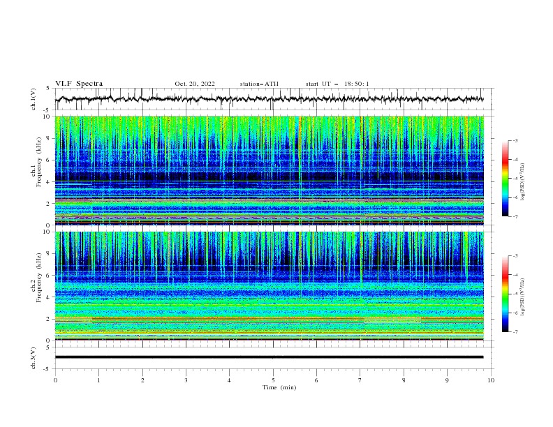Click time axis tick label "9"
The image size is (553, 427).
tap(447, 380)
